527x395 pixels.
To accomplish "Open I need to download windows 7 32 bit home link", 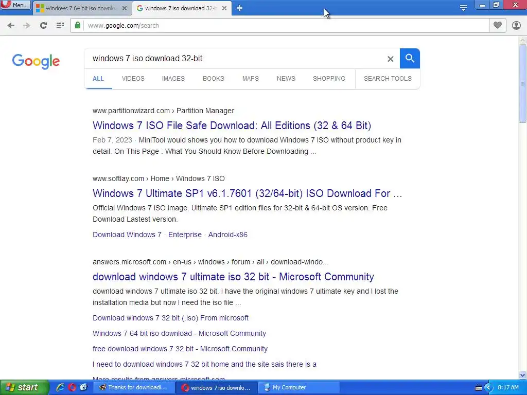I will coord(204,365).
